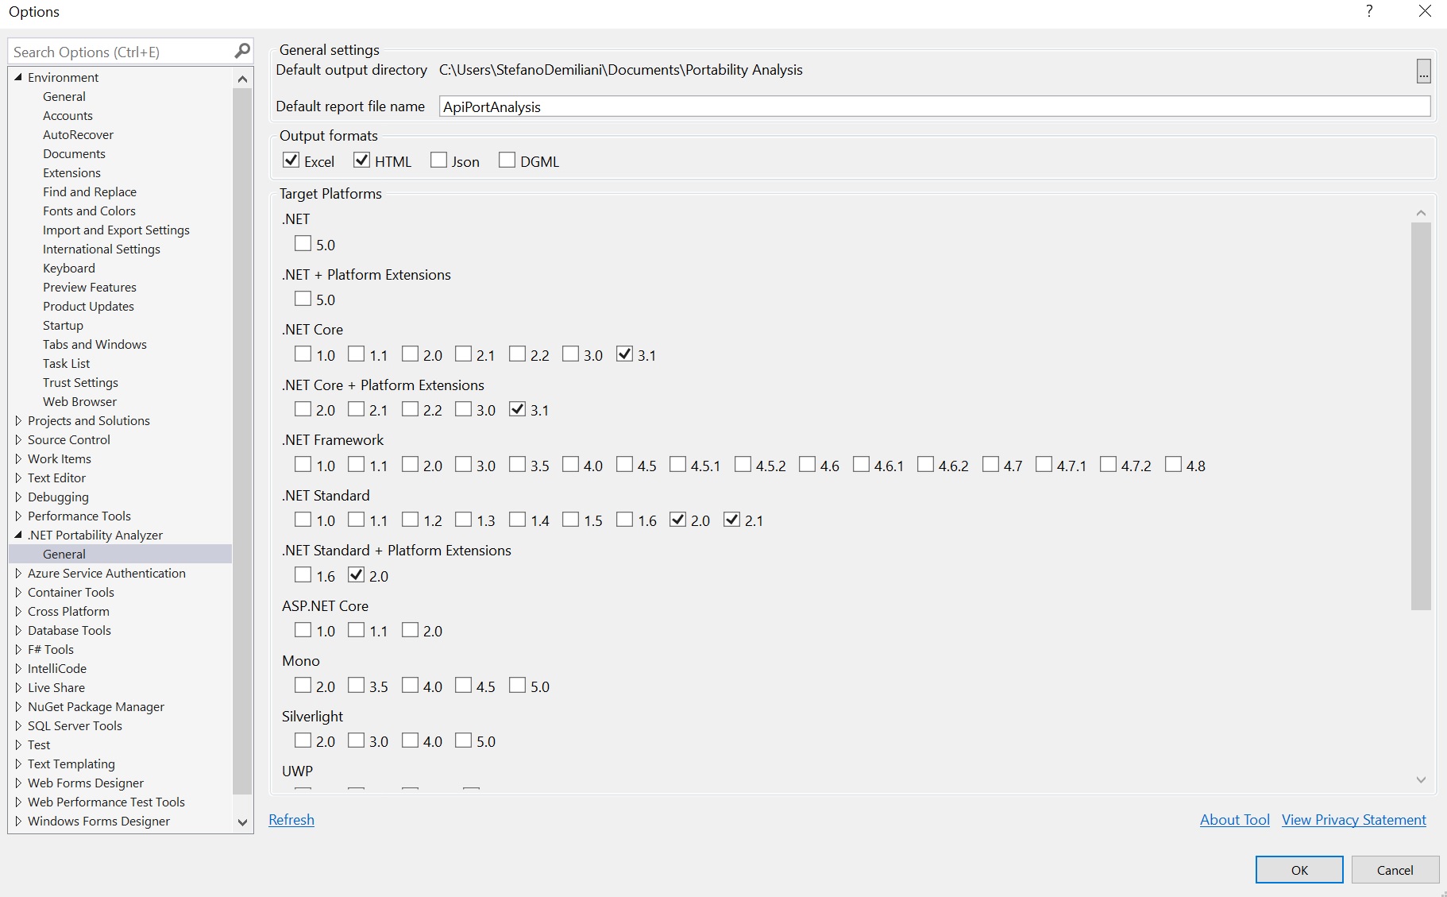This screenshot has width=1447, height=897.
Task: Open the Keyboard settings page
Action: 69,268
